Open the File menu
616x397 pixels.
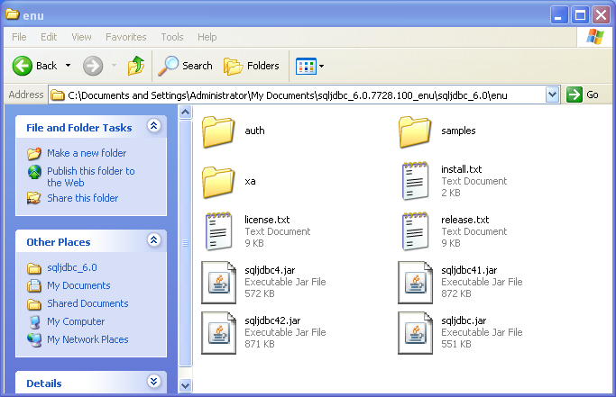[19, 37]
